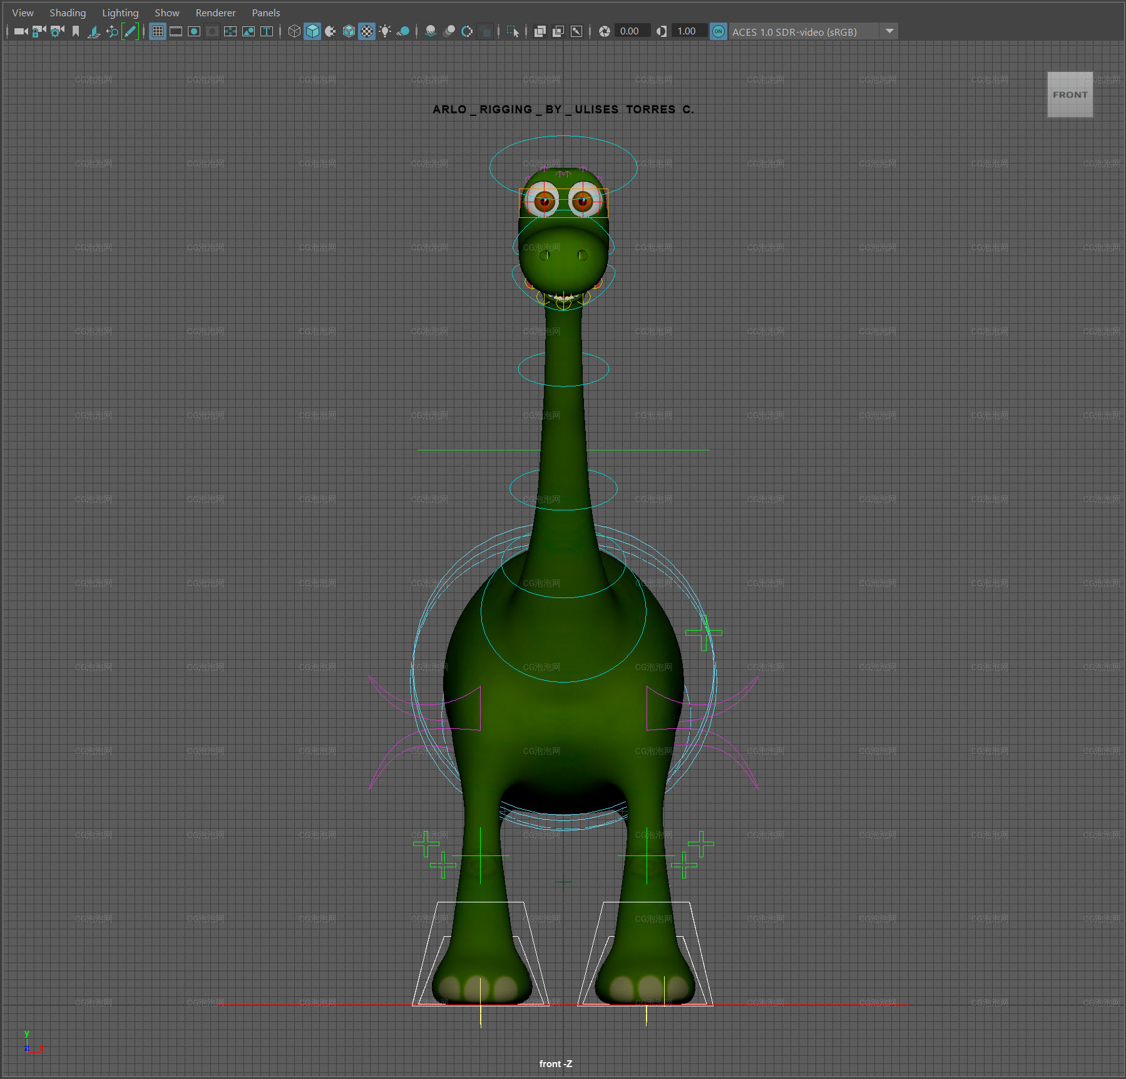Open the View menu
Screen dimensions: 1126x1079
pyautogui.click(x=23, y=13)
